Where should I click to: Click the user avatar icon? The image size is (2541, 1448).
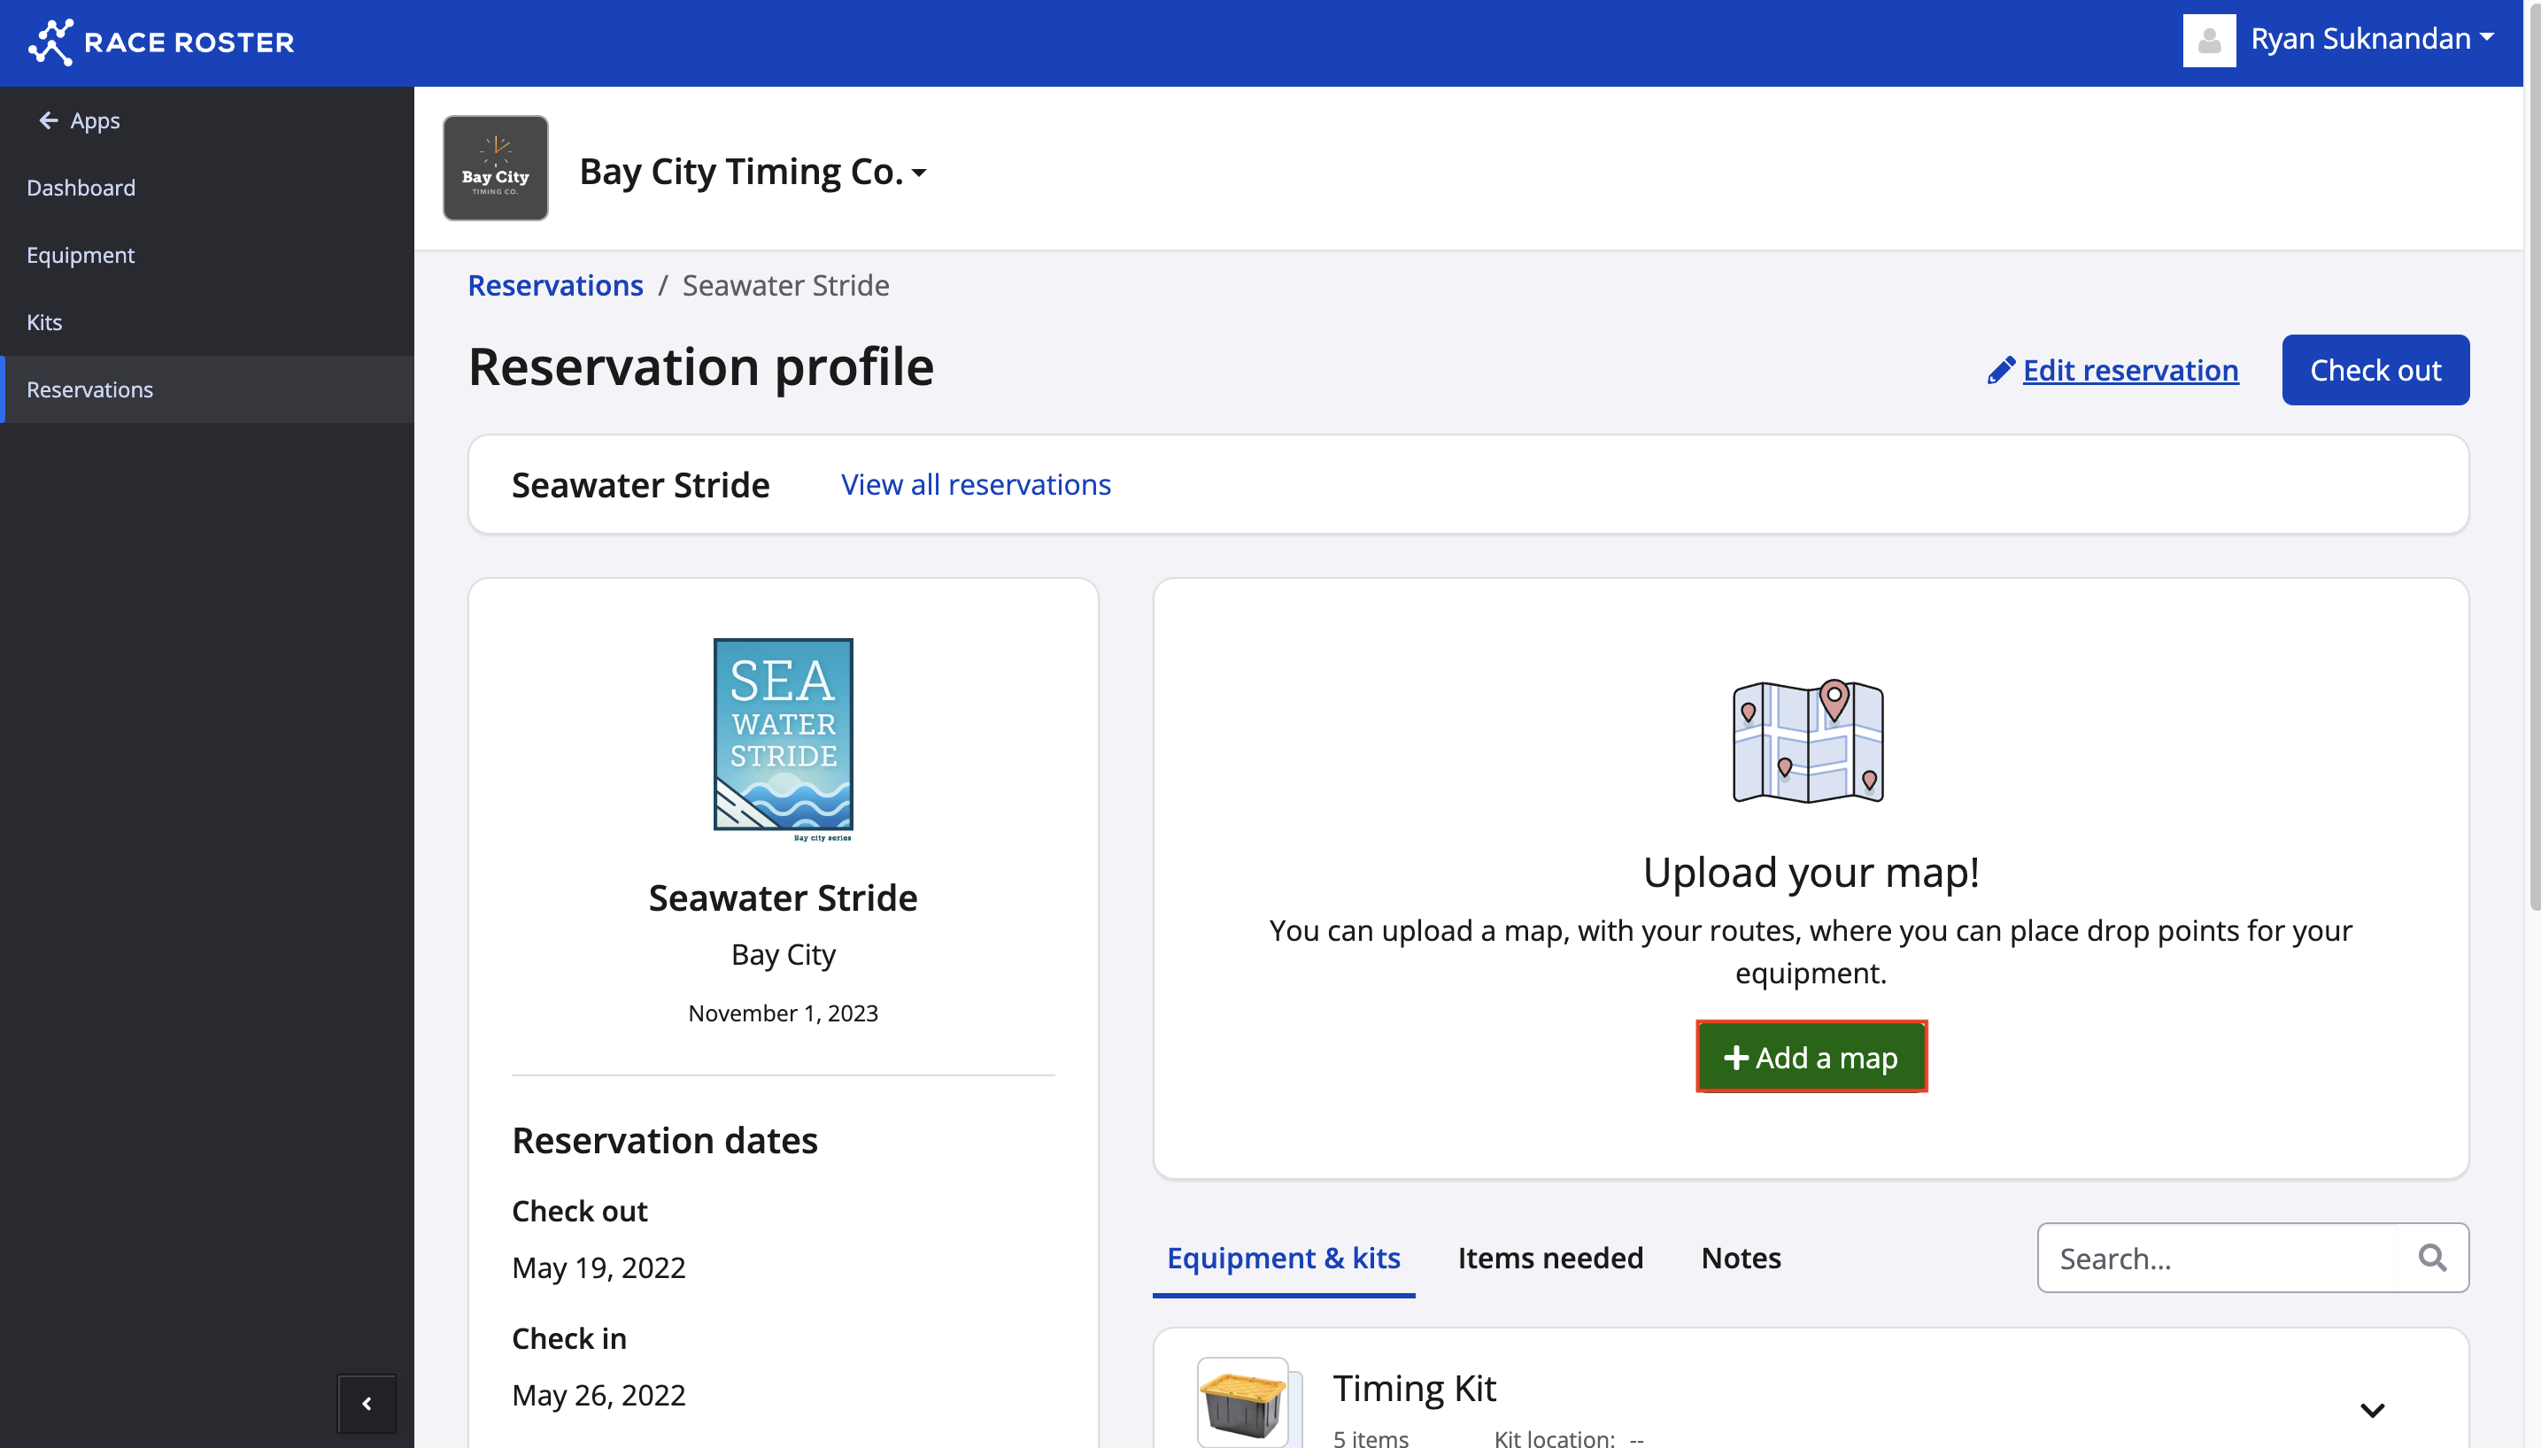pos(2208,41)
